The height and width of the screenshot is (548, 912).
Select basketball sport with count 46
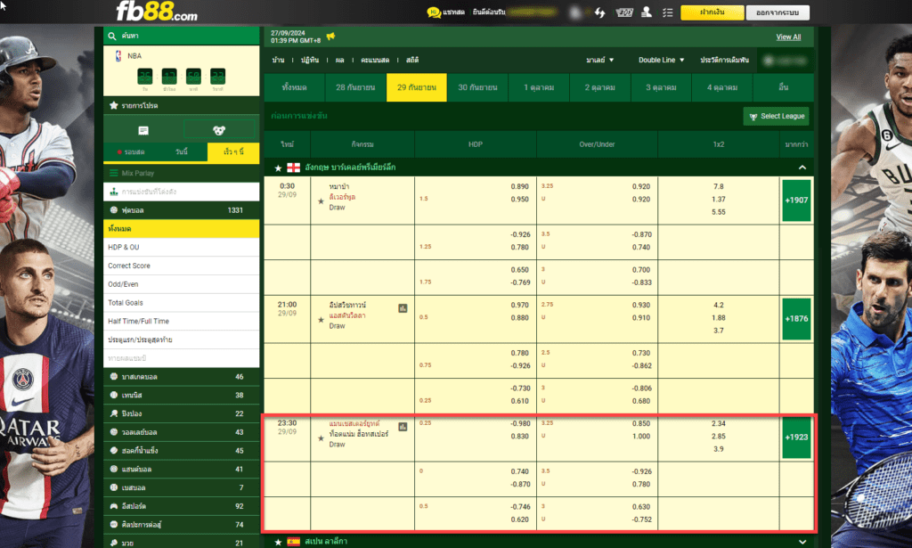(x=181, y=376)
